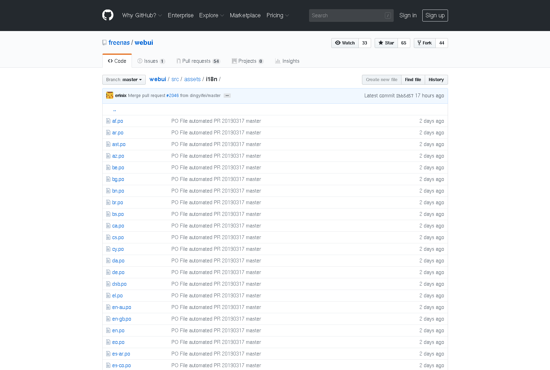This screenshot has height=370, width=550.
Task: Click the eye icon on the Watch button
Action: pos(339,43)
